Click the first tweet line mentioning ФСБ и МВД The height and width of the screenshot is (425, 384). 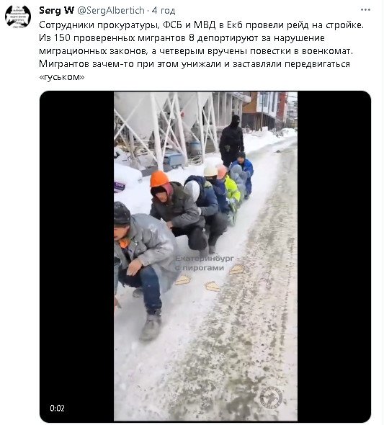(201, 24)
